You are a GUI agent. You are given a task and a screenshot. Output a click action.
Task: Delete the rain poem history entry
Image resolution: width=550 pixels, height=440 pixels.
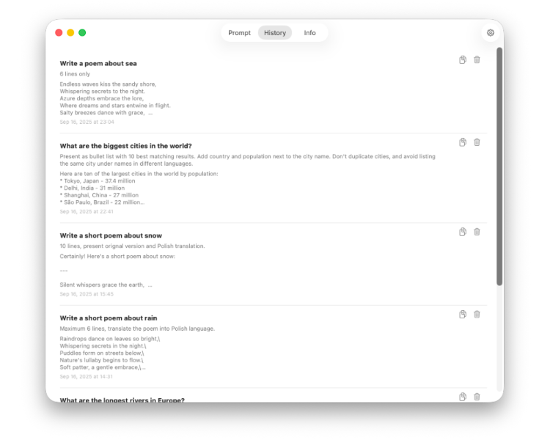coord(477,314)
